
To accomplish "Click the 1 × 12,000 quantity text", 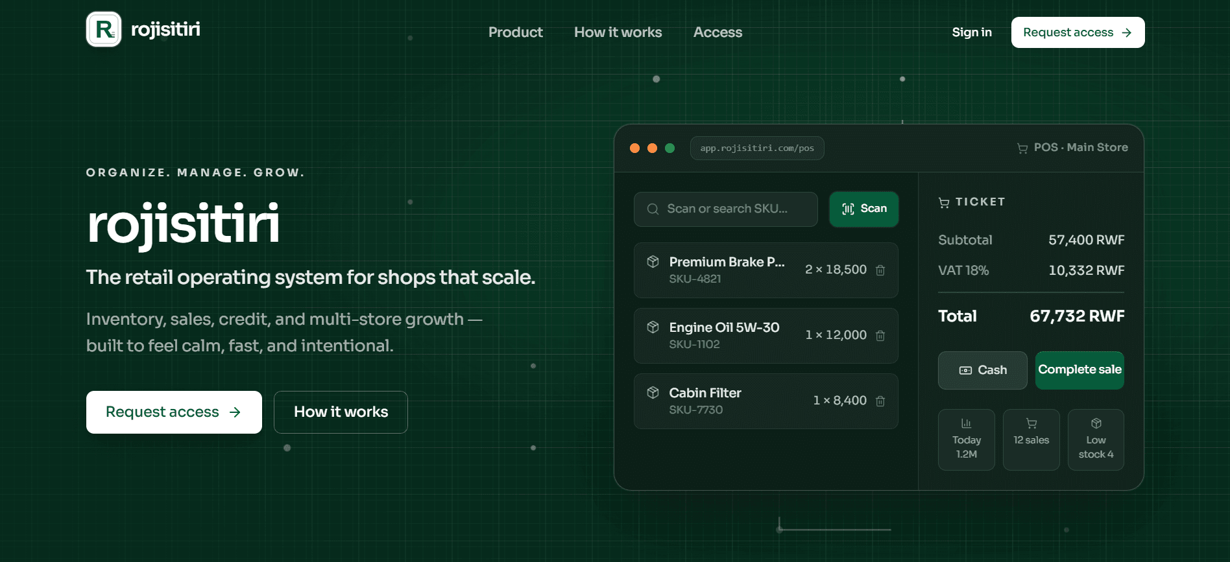I will point(836,335).
